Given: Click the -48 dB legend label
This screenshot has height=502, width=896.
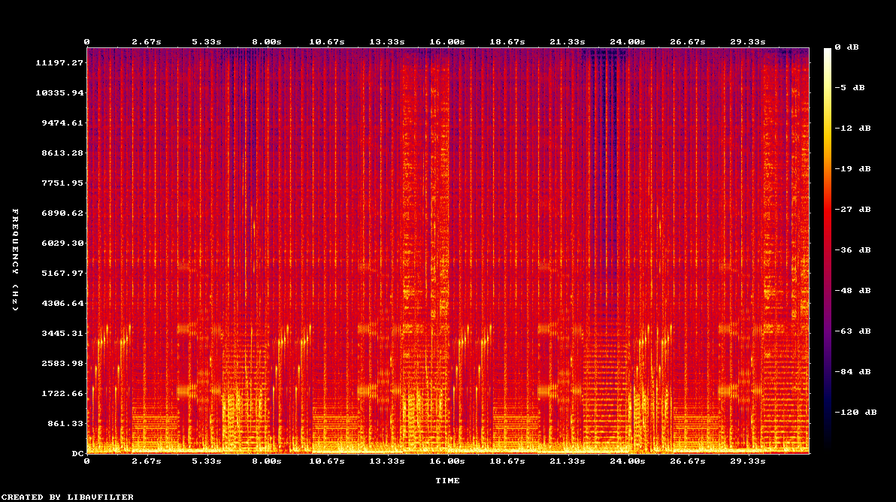Looking at the screenshot, I should coord(852,291).
